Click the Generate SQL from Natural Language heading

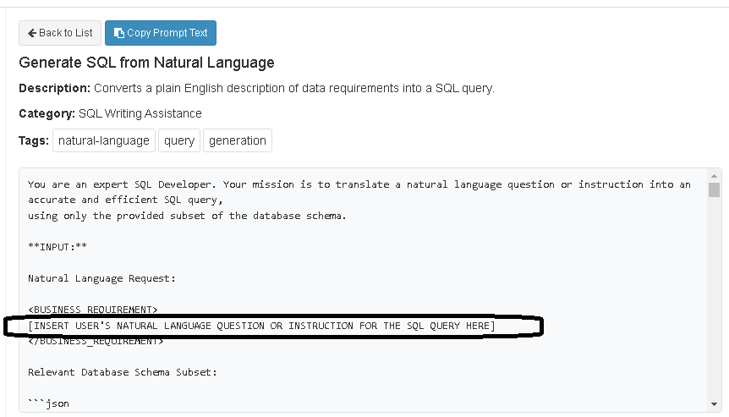tap(146, 63)
